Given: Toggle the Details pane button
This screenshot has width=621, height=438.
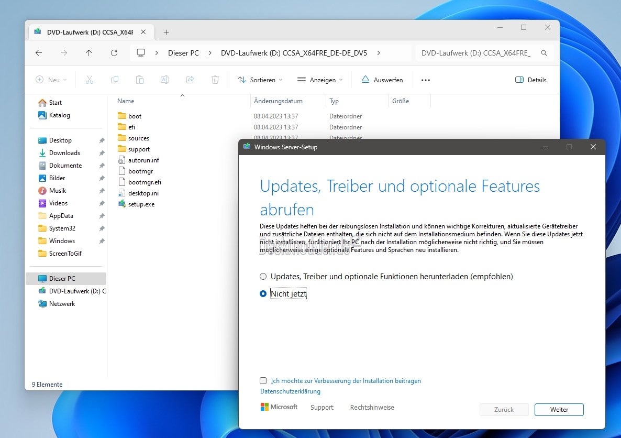Looking at the screenshot, I should tap(531, 80).
